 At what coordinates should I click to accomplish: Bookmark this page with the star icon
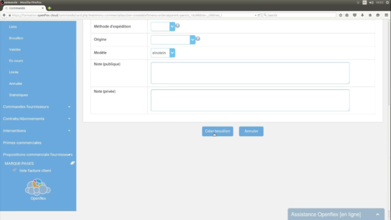340,15
